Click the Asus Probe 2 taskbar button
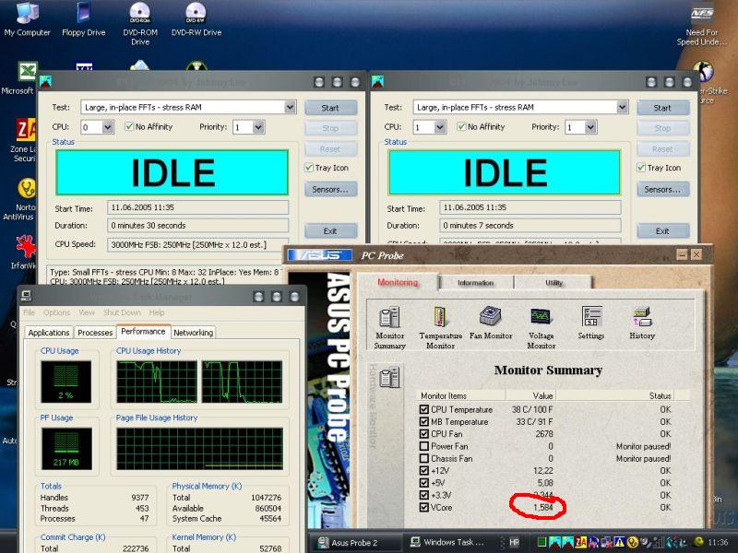The image size is (738, 553). [x=348, y=542]
